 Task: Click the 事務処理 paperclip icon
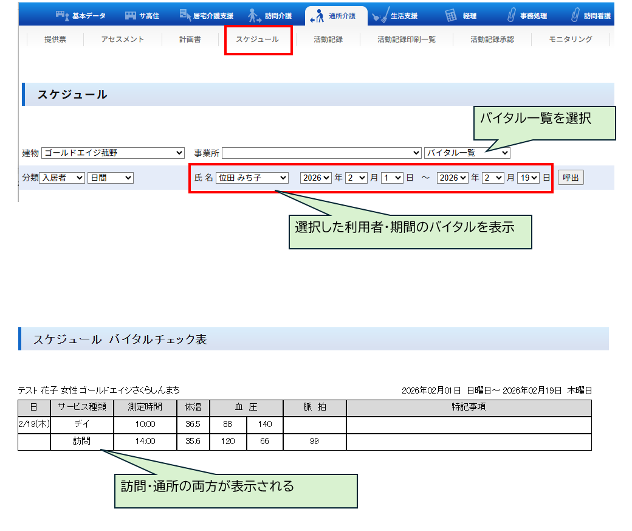click(x=511, y=16)
